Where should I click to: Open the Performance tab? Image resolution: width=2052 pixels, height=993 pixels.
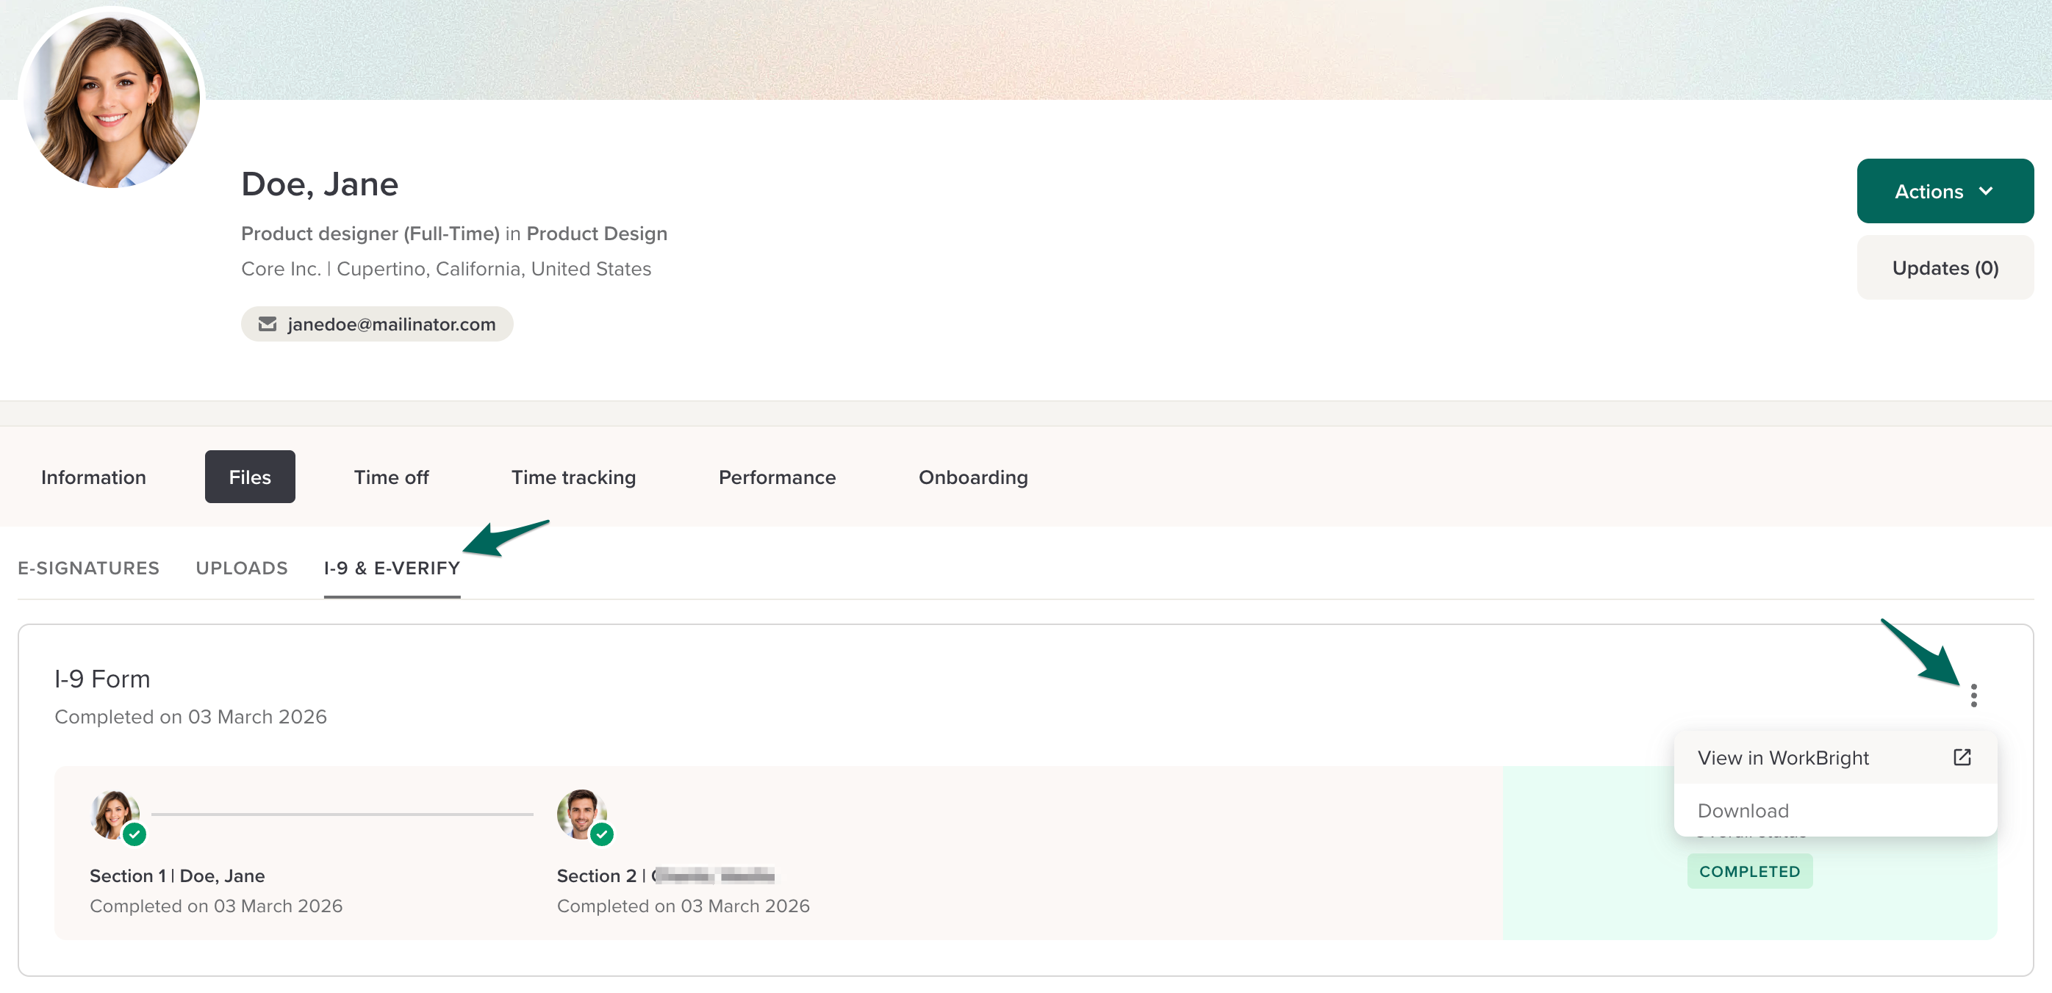[x=777, y=477]
